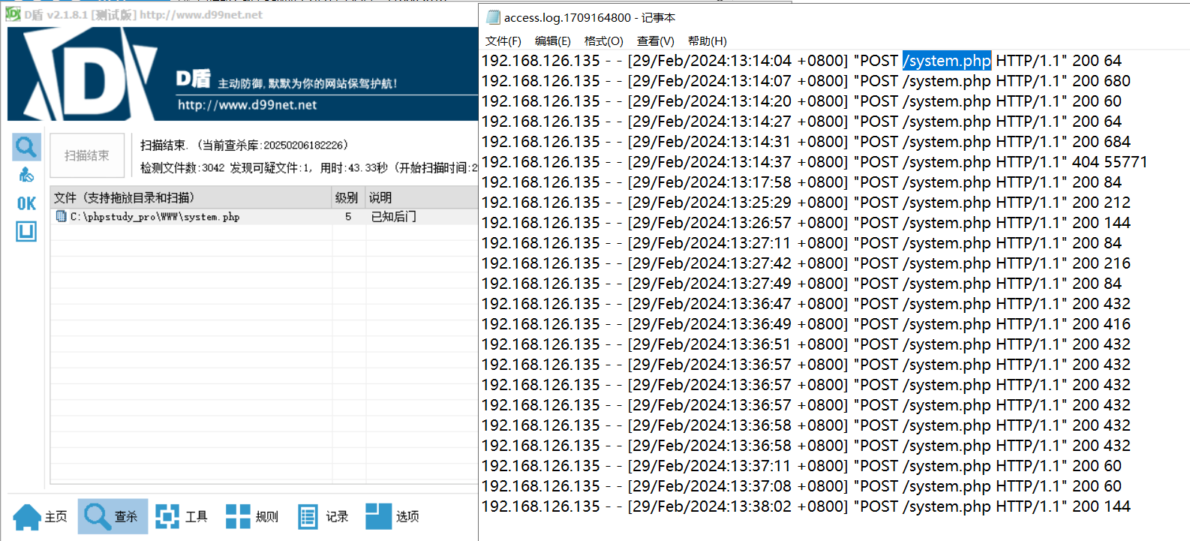Image resolution: width=1190 pixels, height=541 pixels.
Task: Click the 扫描结束 button in D盾
Action: coord(87,155)
